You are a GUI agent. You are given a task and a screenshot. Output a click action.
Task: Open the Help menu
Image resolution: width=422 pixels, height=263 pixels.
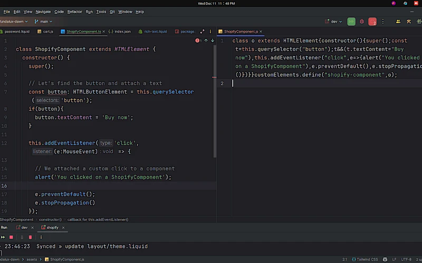click(140, 12)
